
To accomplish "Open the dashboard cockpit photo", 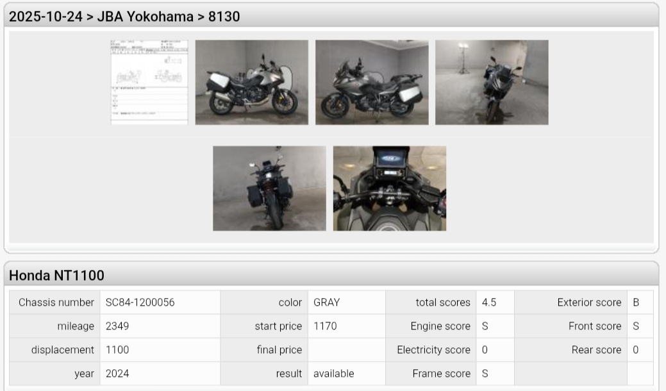I will 390,188.
